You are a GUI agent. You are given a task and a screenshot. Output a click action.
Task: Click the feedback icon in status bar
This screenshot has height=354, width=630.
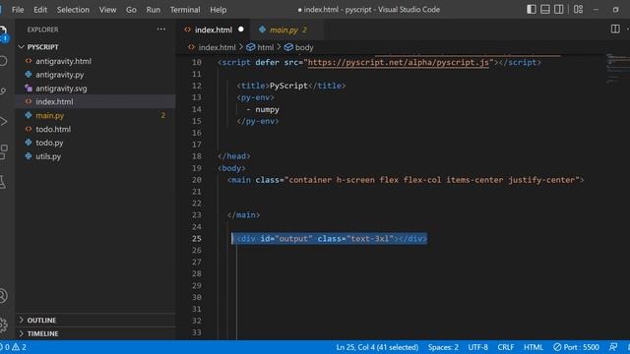coord(613,347)
